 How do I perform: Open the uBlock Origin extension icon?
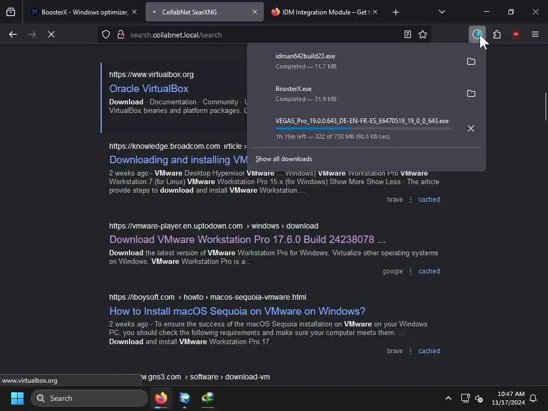pos(516,34)
